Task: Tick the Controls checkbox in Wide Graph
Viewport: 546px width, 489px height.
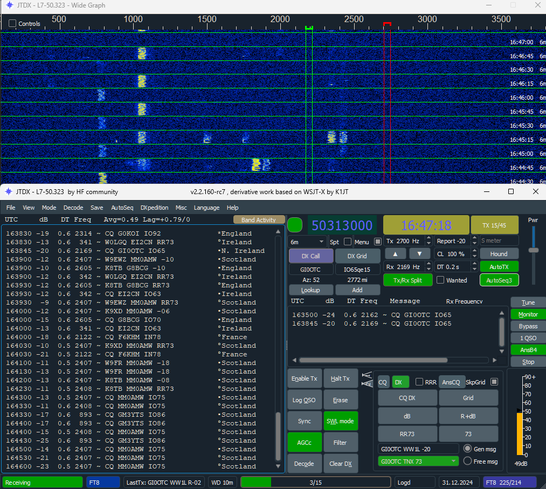Action: point(12,23)
